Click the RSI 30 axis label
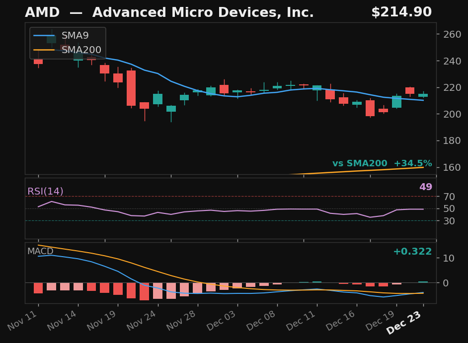The height and width of the screenshot is (343, 468). click(x=449, y=221)
